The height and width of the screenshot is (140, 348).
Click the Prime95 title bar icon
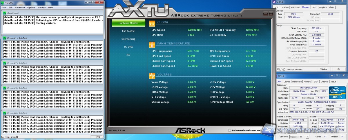[3, 2]
